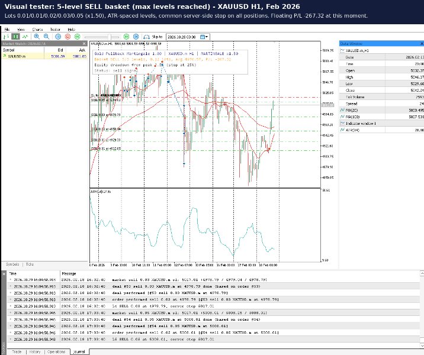Image resolution: width=424 pixels, height=355 pixels.
Task: Switch to the Journal tab
Action: (79, 352)
